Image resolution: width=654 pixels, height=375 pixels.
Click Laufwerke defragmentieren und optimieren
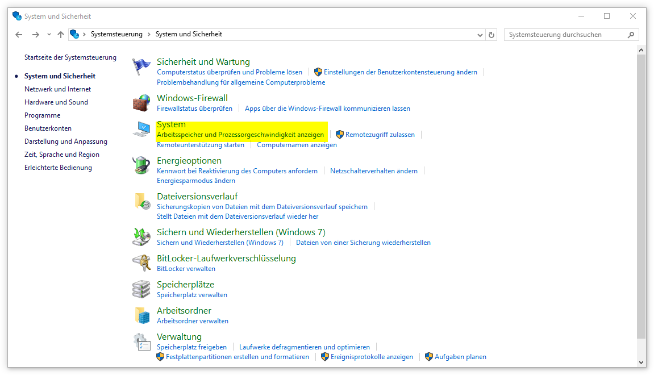point(305,347)
